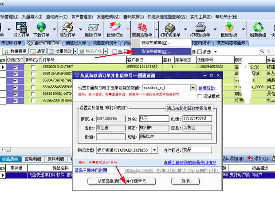Switch to 销售出入库 tab
275x207 pixels.
click(x=76, y=43)
